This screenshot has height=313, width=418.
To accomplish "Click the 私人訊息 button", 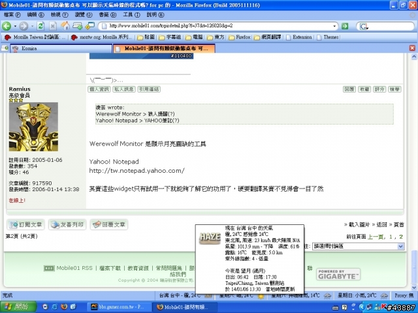I will [124, 89].
